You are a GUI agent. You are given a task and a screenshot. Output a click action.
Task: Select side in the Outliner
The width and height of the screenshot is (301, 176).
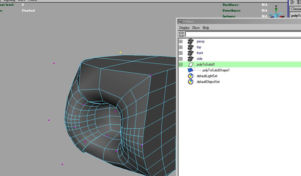200,58
